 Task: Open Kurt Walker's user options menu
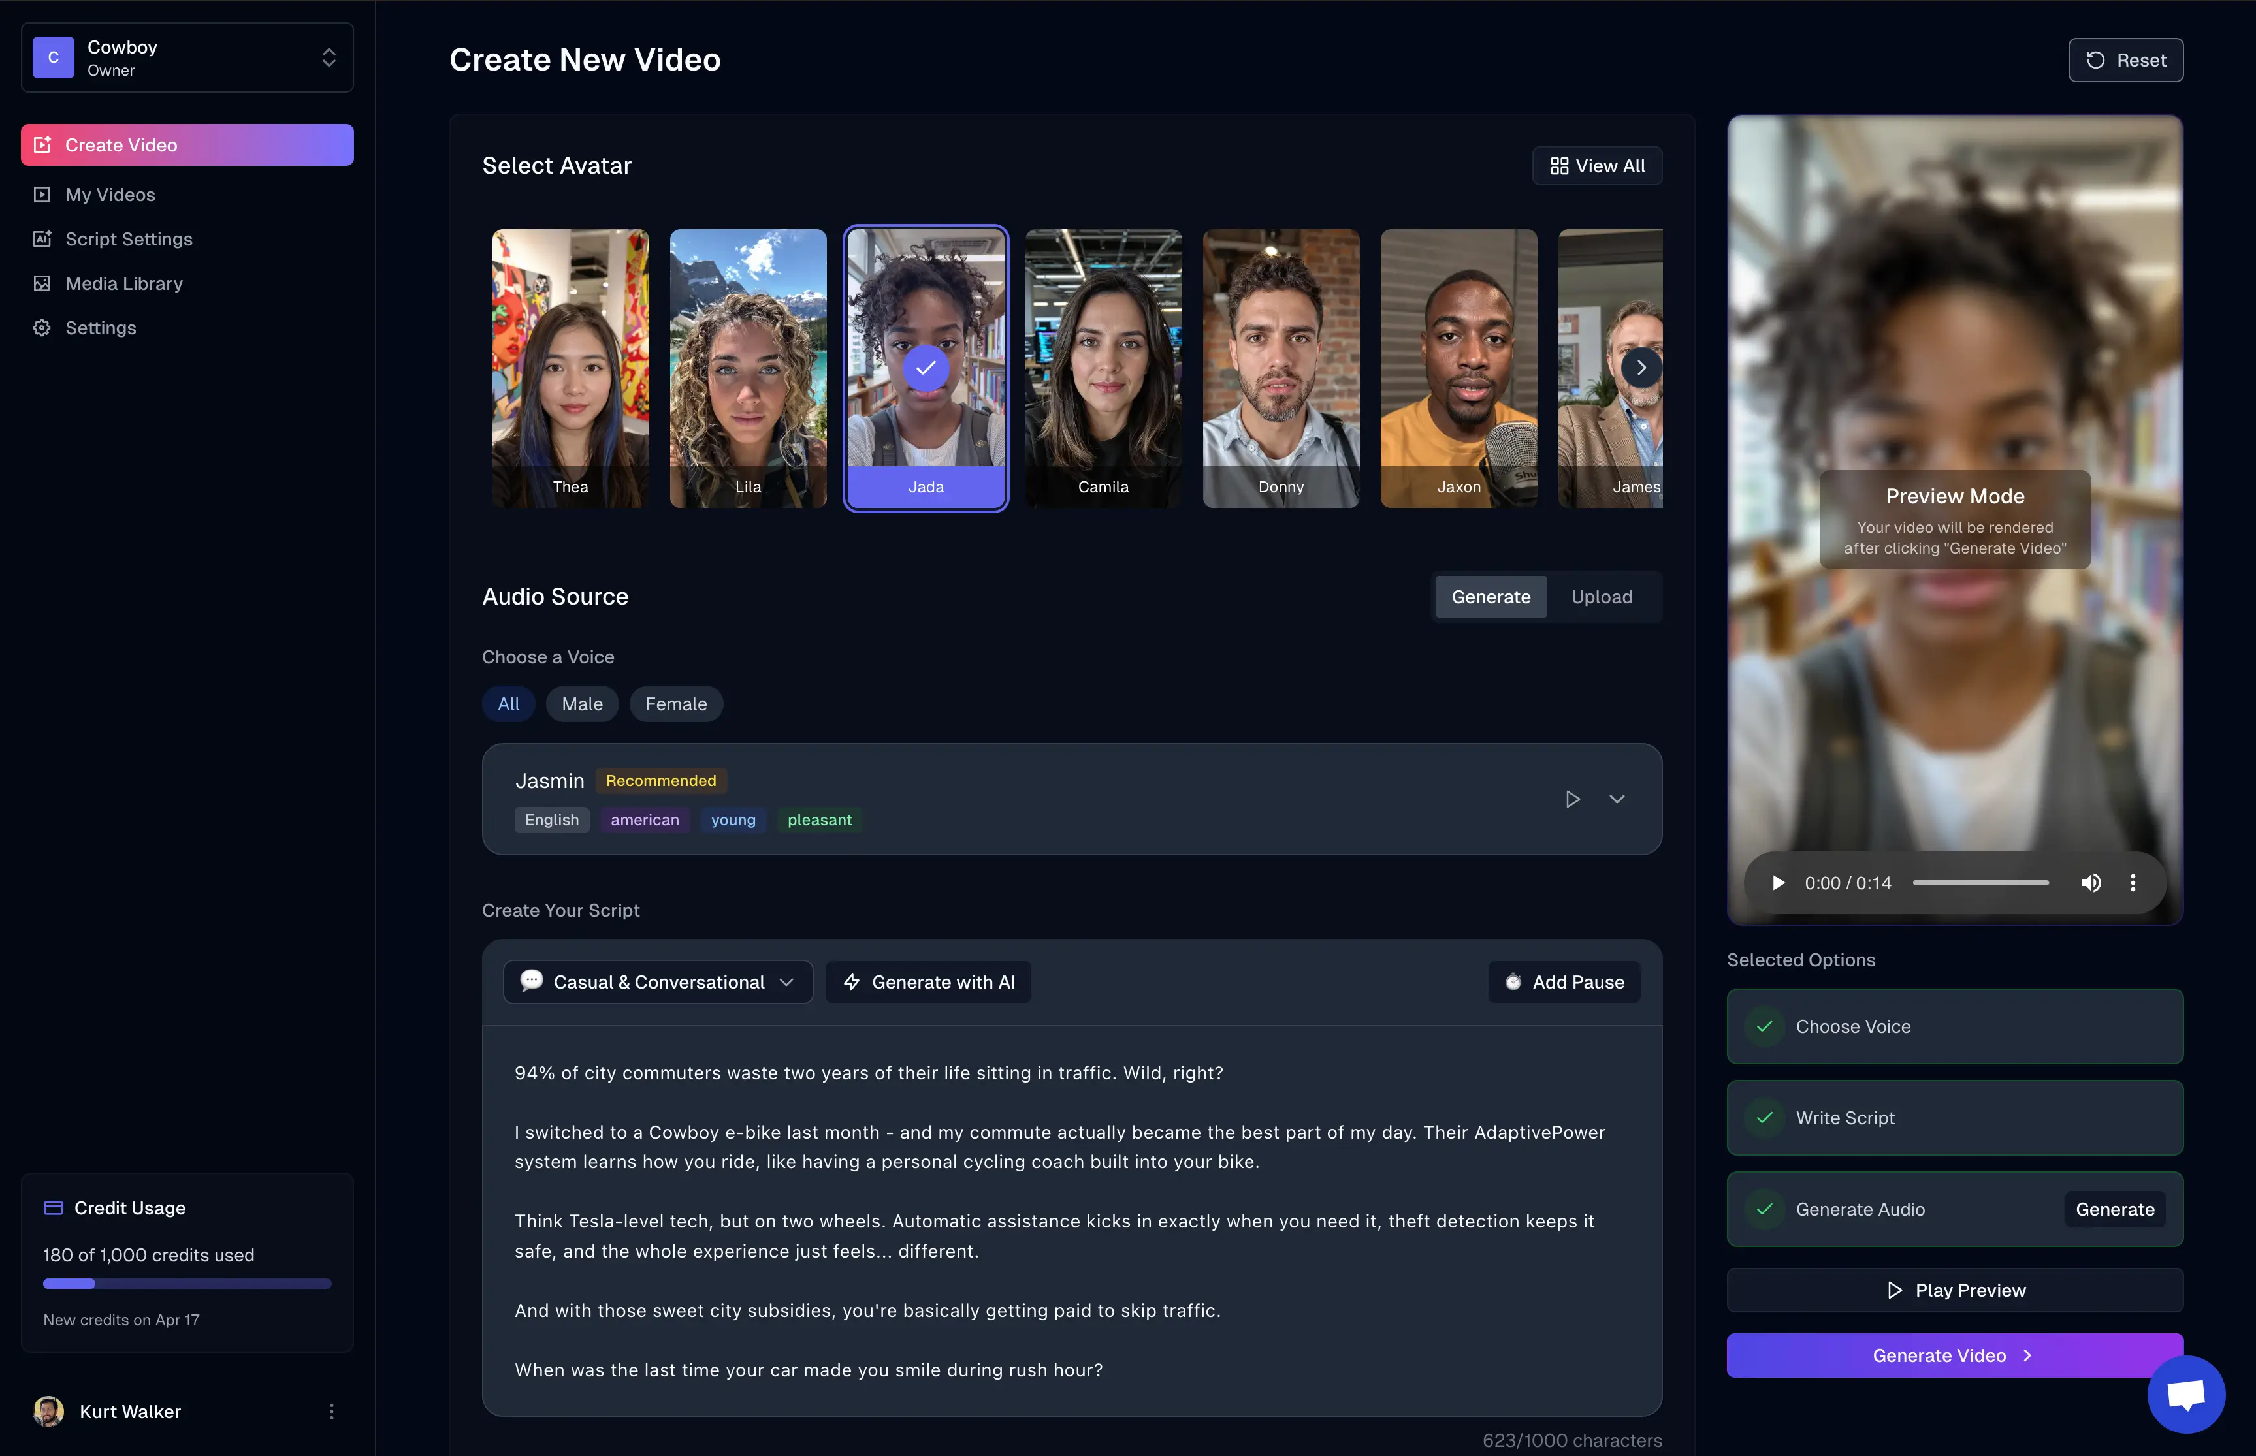coord(331,1410)
